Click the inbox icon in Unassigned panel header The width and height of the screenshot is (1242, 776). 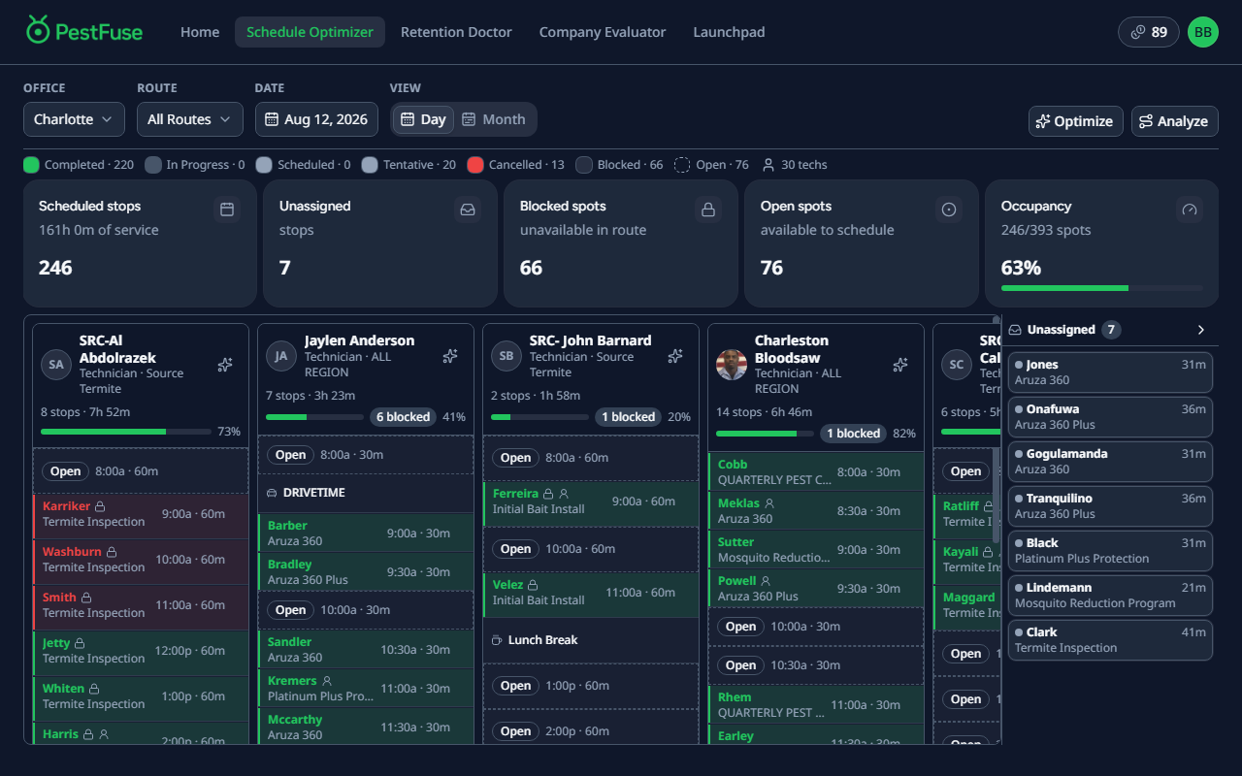coord(1015,330)
